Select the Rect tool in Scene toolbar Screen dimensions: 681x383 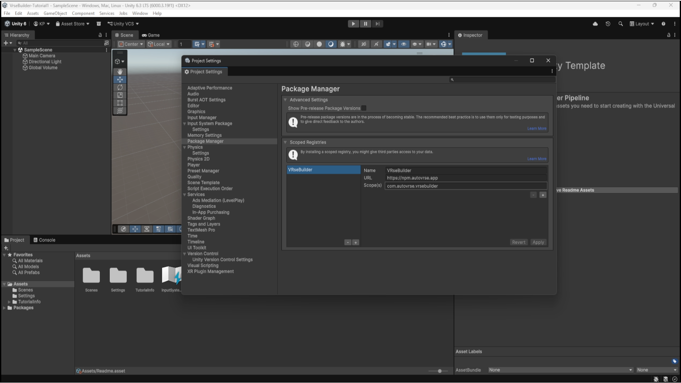point(120,103)
